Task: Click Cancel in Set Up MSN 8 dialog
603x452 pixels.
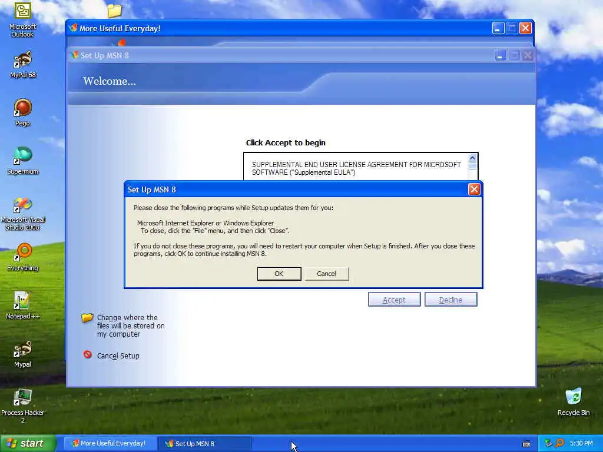Action: 326,274
